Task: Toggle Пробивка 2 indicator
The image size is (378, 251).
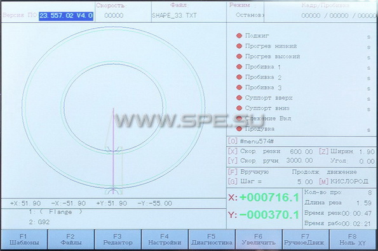Action: [x=239, y=77]
